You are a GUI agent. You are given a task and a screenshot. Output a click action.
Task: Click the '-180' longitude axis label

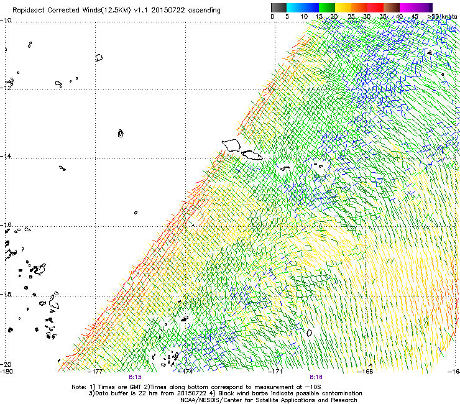[6, 372]
